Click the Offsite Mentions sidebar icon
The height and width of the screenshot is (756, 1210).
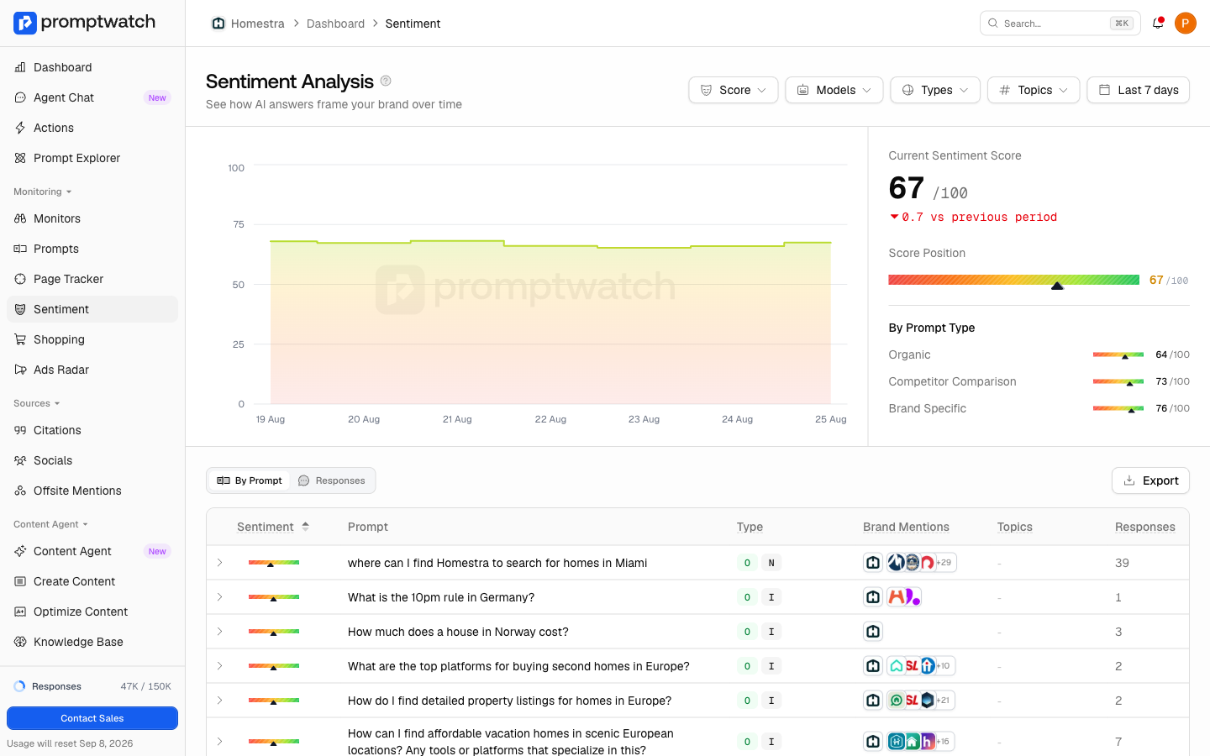tap(20, 491)
